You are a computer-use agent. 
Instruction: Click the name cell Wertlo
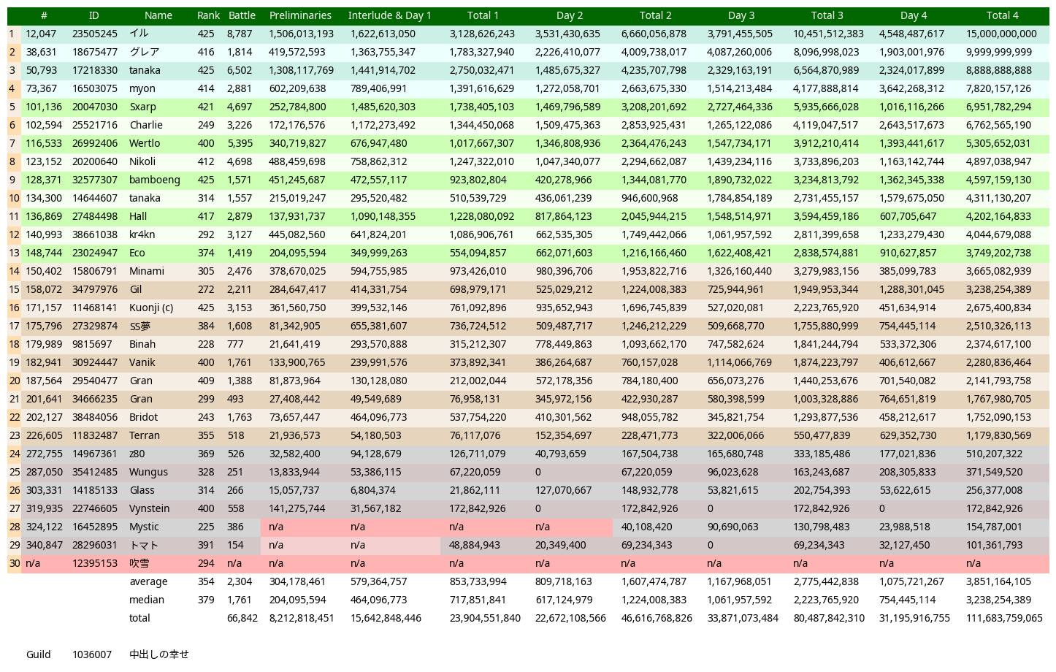145,143
